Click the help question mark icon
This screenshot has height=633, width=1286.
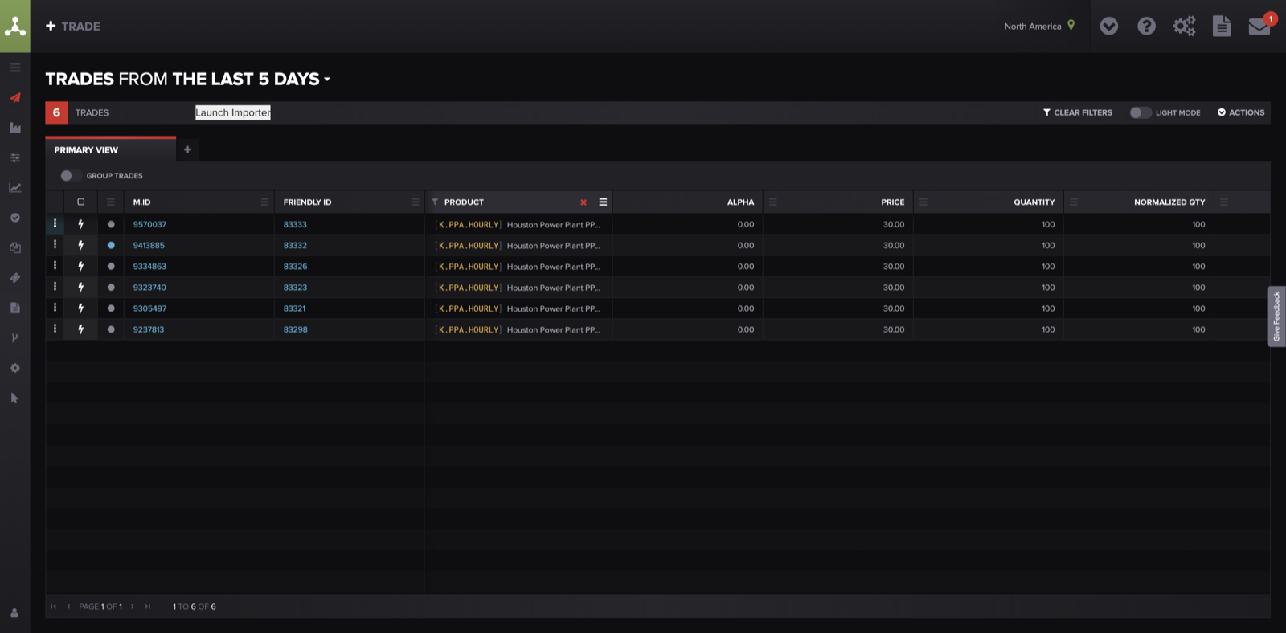click(x=1146, y=27)
